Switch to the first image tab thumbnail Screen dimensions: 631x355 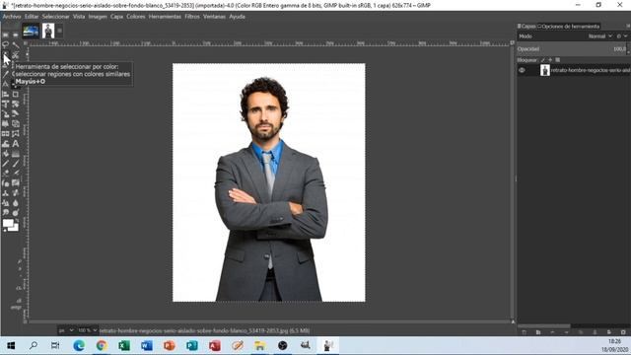point(31,31)
